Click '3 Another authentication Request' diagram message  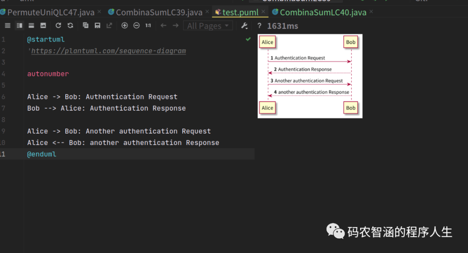306,81
